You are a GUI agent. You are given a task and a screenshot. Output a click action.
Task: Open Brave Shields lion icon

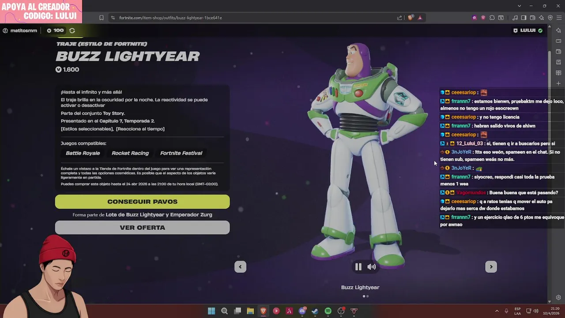point(411,18)
